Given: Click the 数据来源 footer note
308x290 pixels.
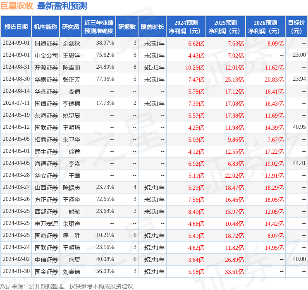Looking at the screenshot, I should click(x=67, y=286).
